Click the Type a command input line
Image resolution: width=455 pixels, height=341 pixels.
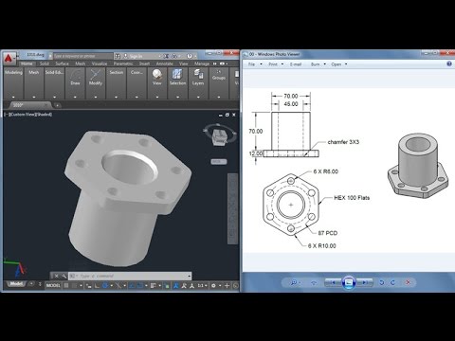[130, 276]
